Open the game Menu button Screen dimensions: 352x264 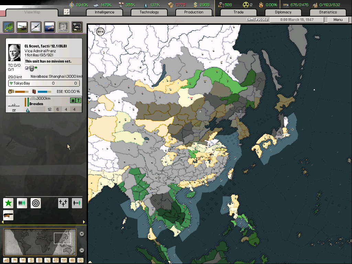338,20
